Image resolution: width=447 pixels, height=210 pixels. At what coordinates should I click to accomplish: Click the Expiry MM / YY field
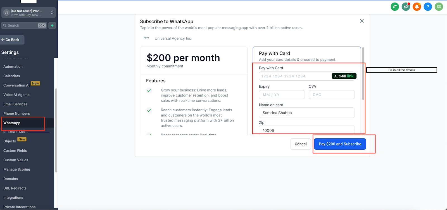coord(282,95)
